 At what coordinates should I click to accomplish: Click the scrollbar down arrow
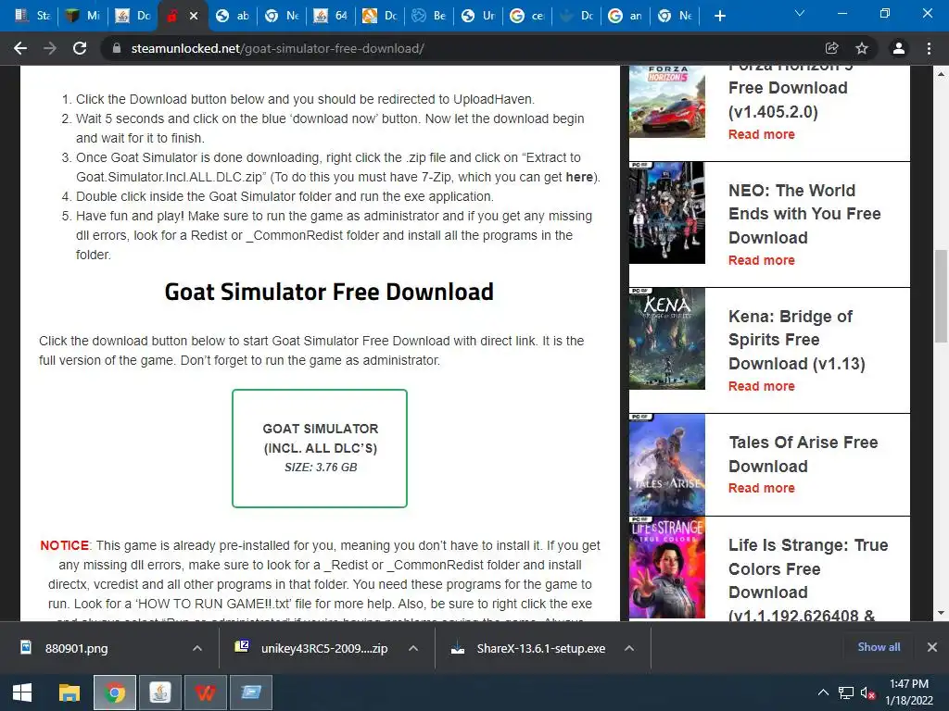(941, 613)
